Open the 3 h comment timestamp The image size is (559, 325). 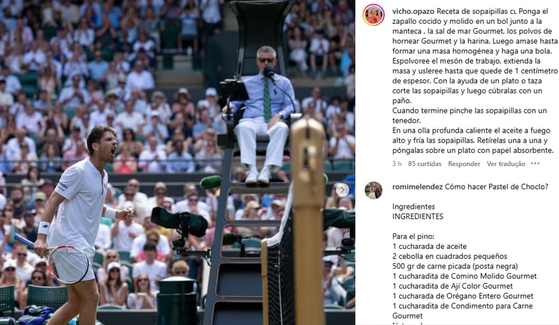tap(397, 163)
